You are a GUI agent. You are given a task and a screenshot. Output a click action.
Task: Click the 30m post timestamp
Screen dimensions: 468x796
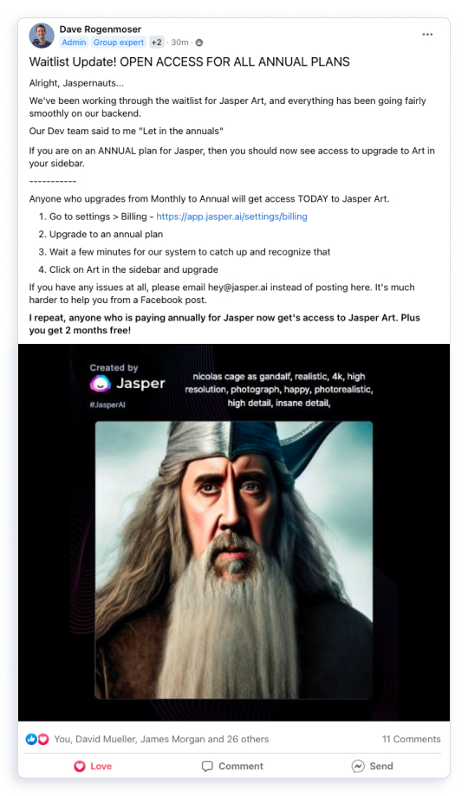pos(180,42)
